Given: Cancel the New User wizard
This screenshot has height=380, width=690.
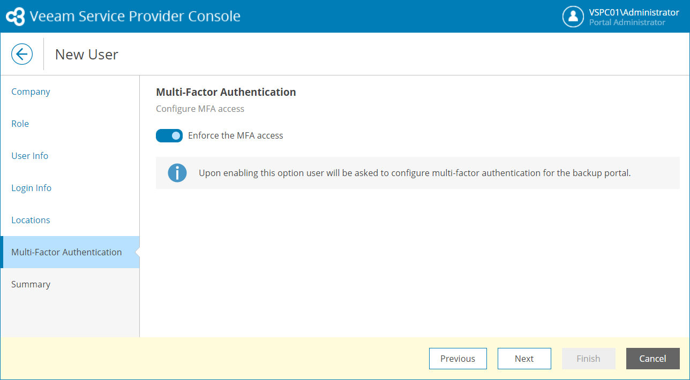Looking at the screenshot, I should tap(652, 359).
